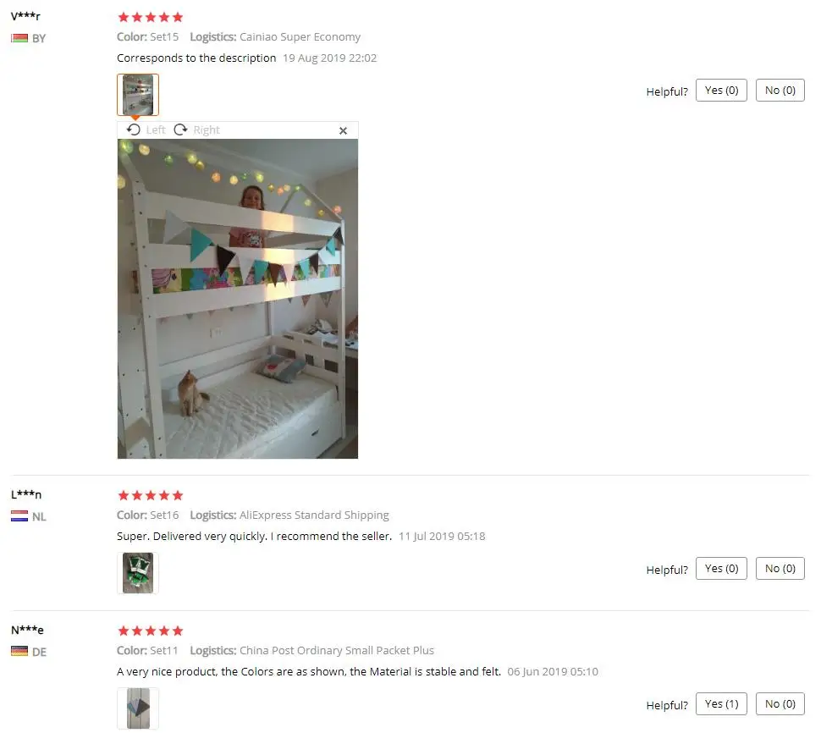Click the five-star rating of V***r
This screenshot has height=733, width=821.
click(x=151, y=17)
